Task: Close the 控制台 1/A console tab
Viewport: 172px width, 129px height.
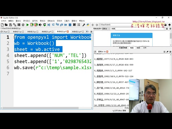Action: point(107,52)
